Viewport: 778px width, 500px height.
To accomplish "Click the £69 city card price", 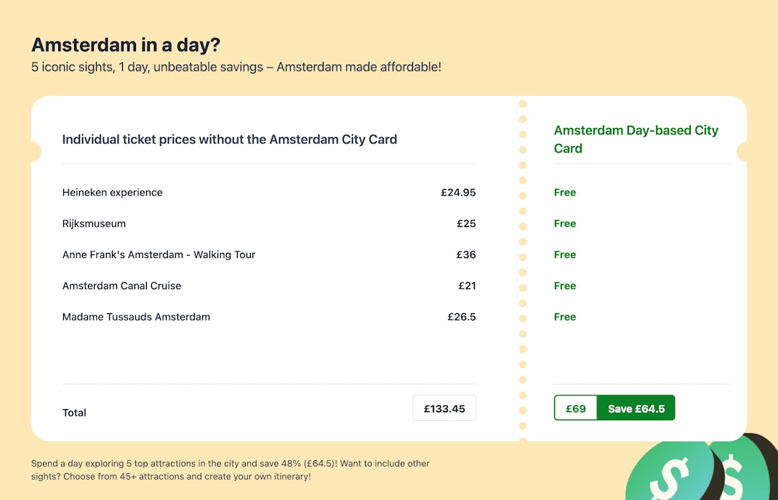I will coord(576,408).
